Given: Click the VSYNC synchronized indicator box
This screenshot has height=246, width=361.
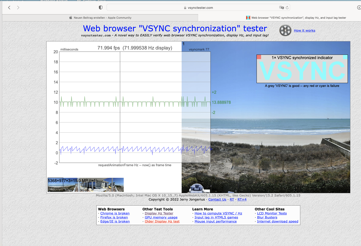Looking at the screenshot, I should point(302,69).
